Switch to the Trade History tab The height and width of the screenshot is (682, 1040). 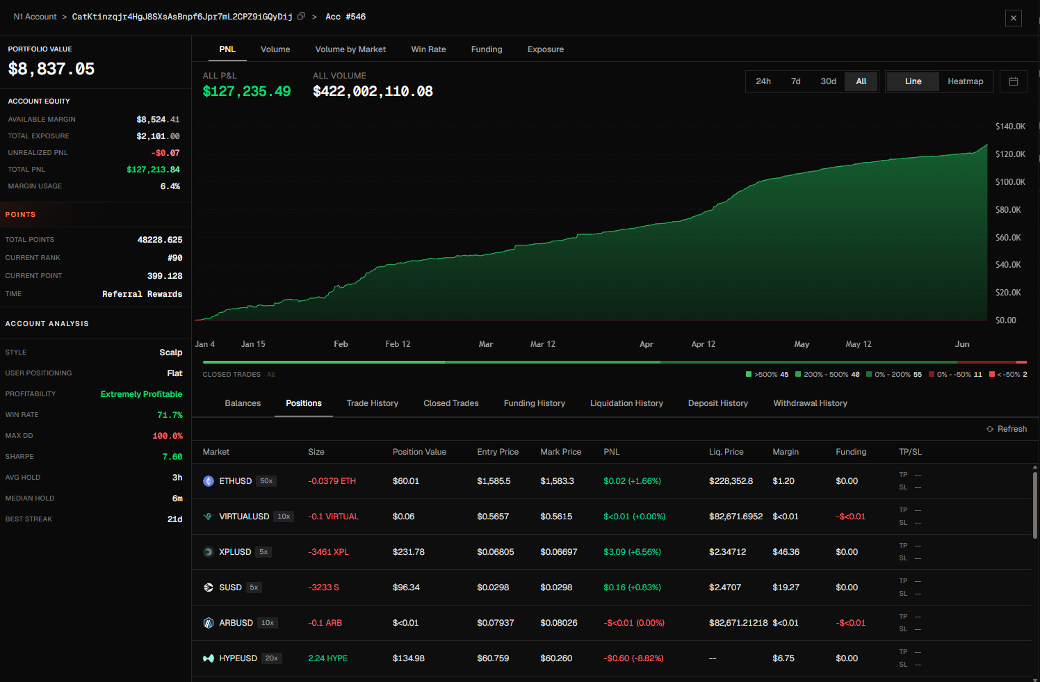click(373, 403)
